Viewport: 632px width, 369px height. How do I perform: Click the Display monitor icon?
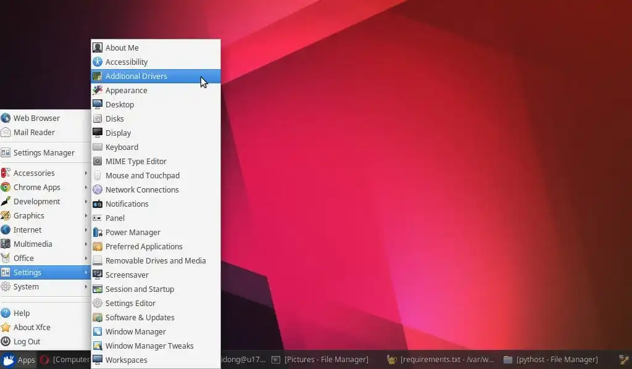tap(98, 133)
